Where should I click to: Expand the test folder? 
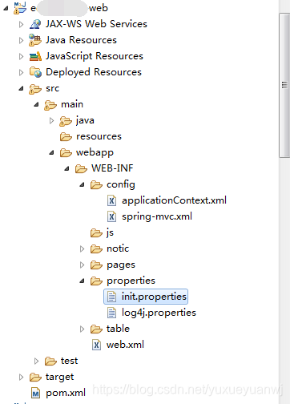[36, 362]
